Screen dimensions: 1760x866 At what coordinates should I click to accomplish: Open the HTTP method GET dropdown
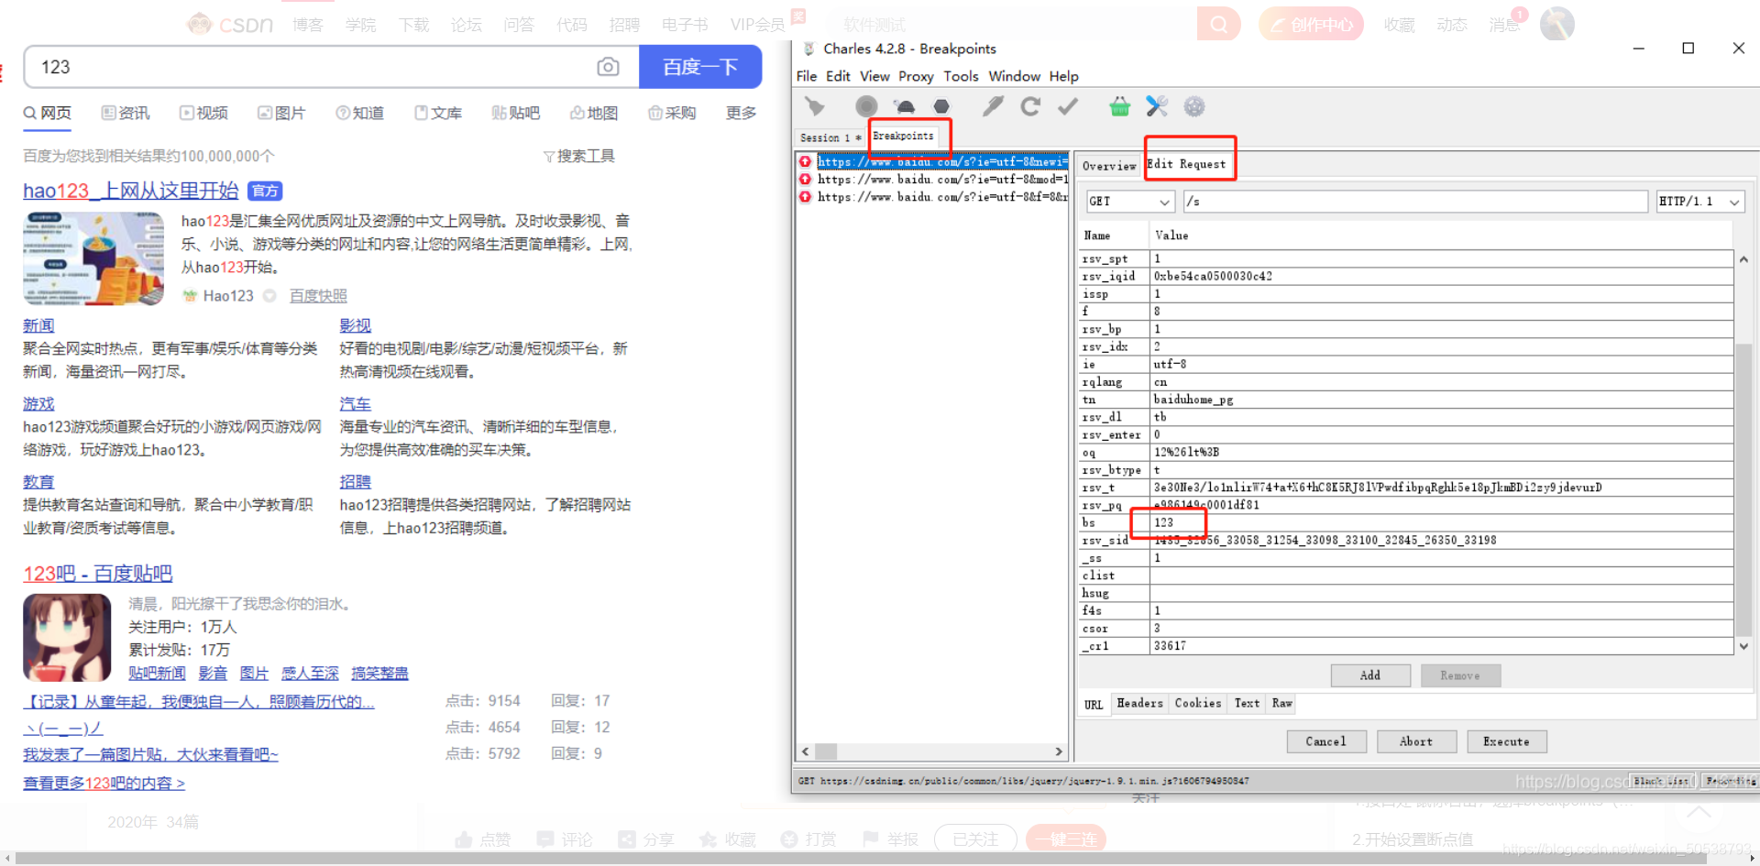tap(1130, 202)
